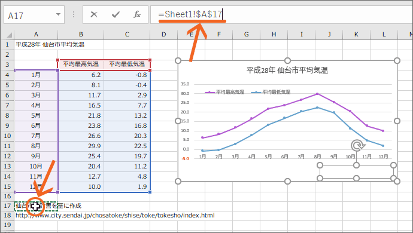Click the -5.0 axis label in chart
Screen dimensions: 413x233
185,158
